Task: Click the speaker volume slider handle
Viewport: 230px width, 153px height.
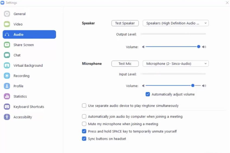Action: [199, 47]
